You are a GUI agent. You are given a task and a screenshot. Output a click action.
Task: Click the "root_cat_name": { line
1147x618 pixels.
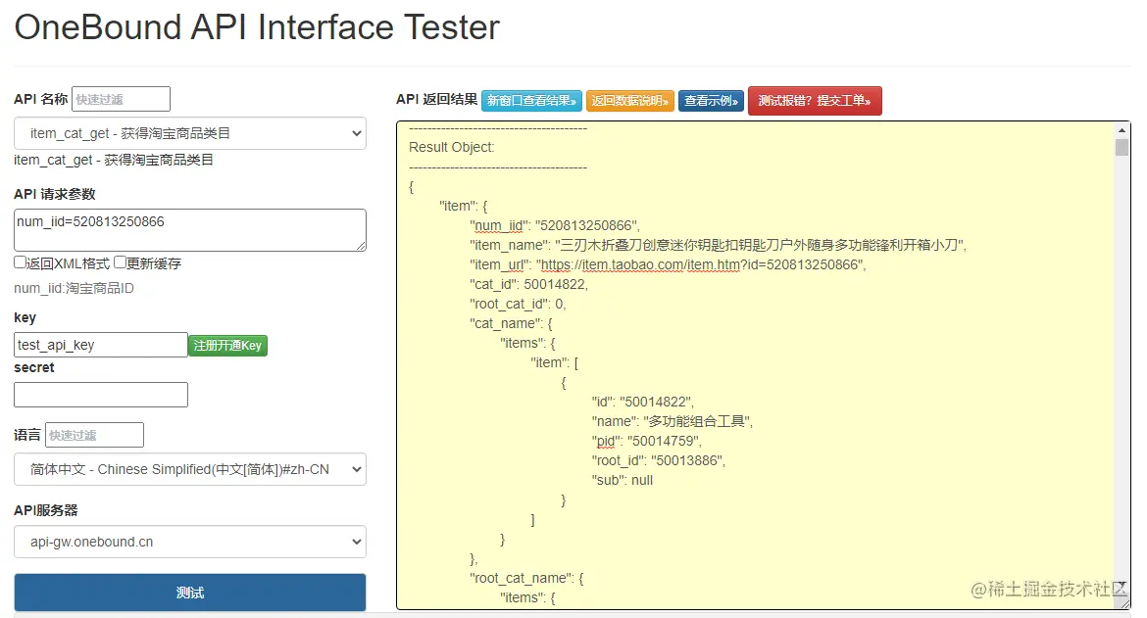pyautogui.click(x=526, y=579)
